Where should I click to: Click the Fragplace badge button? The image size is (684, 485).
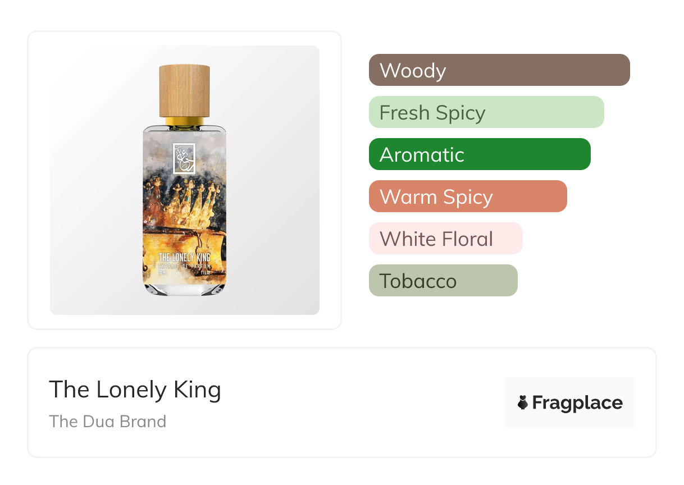click(x=569, y=402)
